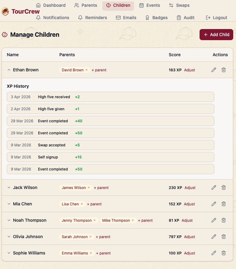Select the Event completed +40 entry
Screen dimensions: 236x269
point(111,121)
